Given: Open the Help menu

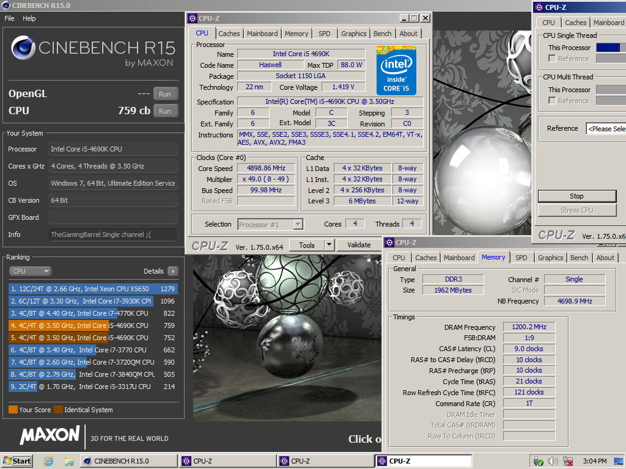Looking at the screenshot, I should [x=29, y=18].
